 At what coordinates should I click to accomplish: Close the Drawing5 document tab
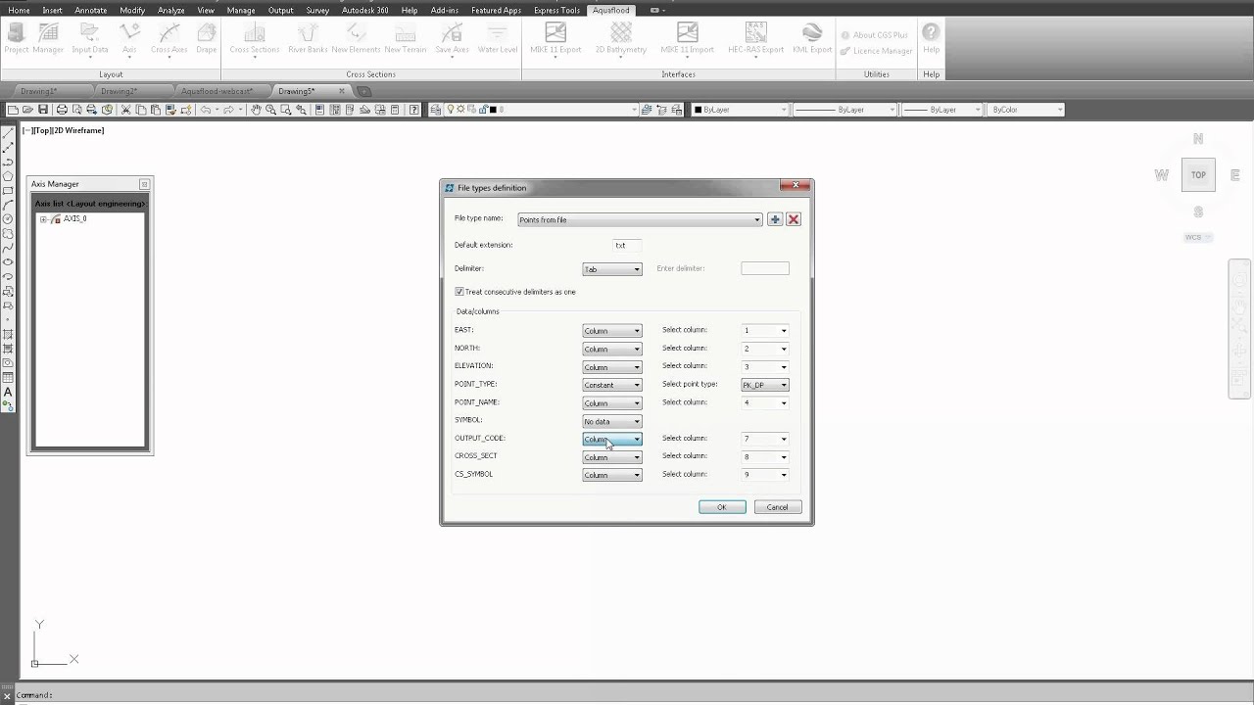342,91
